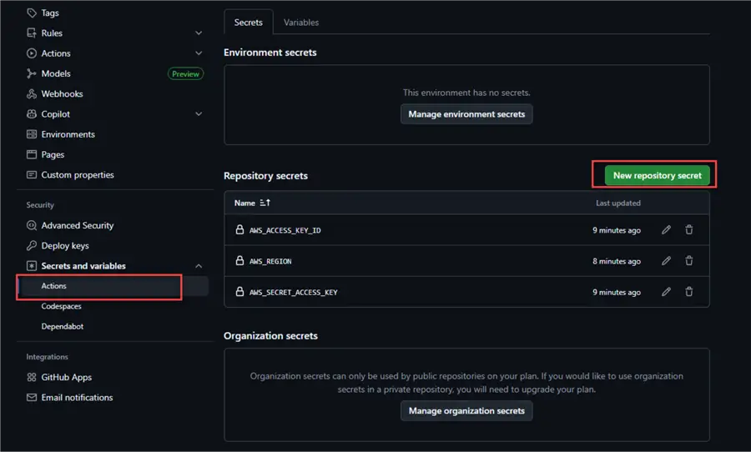This screenshot has height=452, width=751.
Task: Open the Environments settings link
Action: coord(68,134)
